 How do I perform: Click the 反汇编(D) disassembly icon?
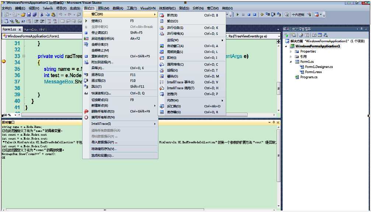pos(162,106)
